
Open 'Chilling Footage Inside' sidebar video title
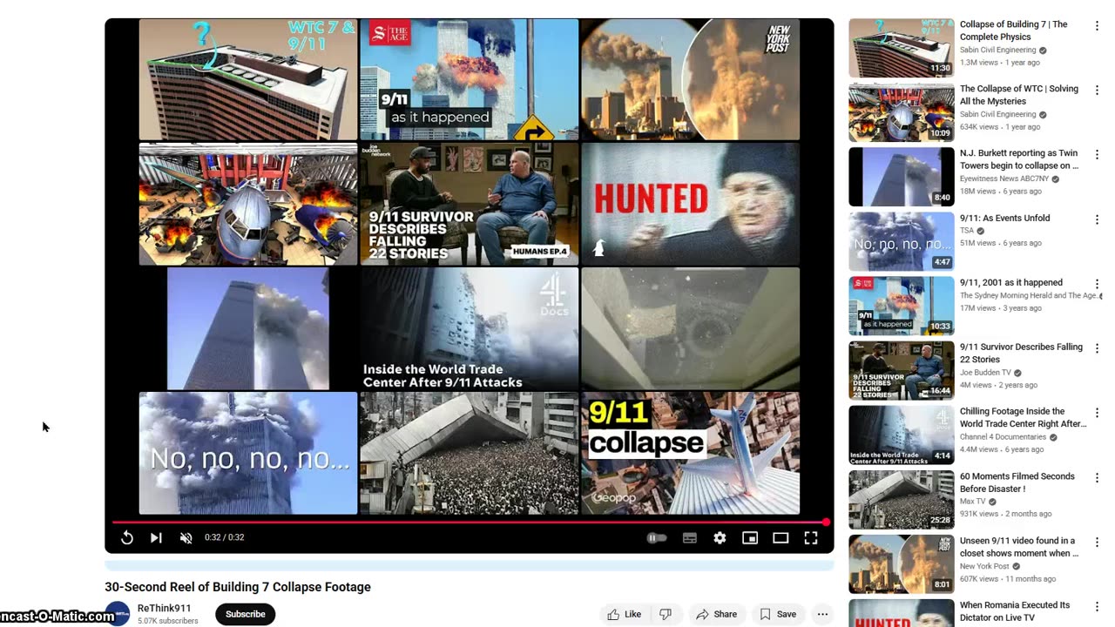(1024, 417)
